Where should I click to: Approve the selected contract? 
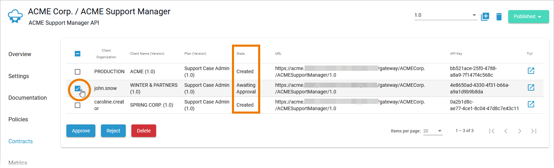81,131
